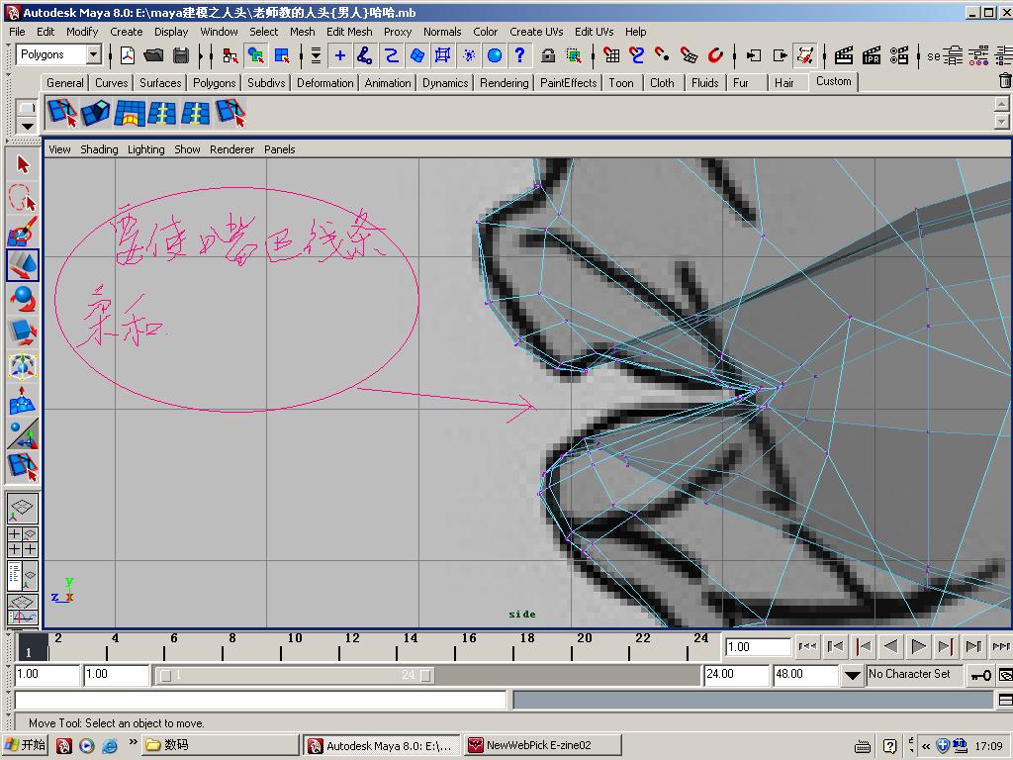Choose the Paint Selection tool
1013x760 pixels.
pos(23,232)
